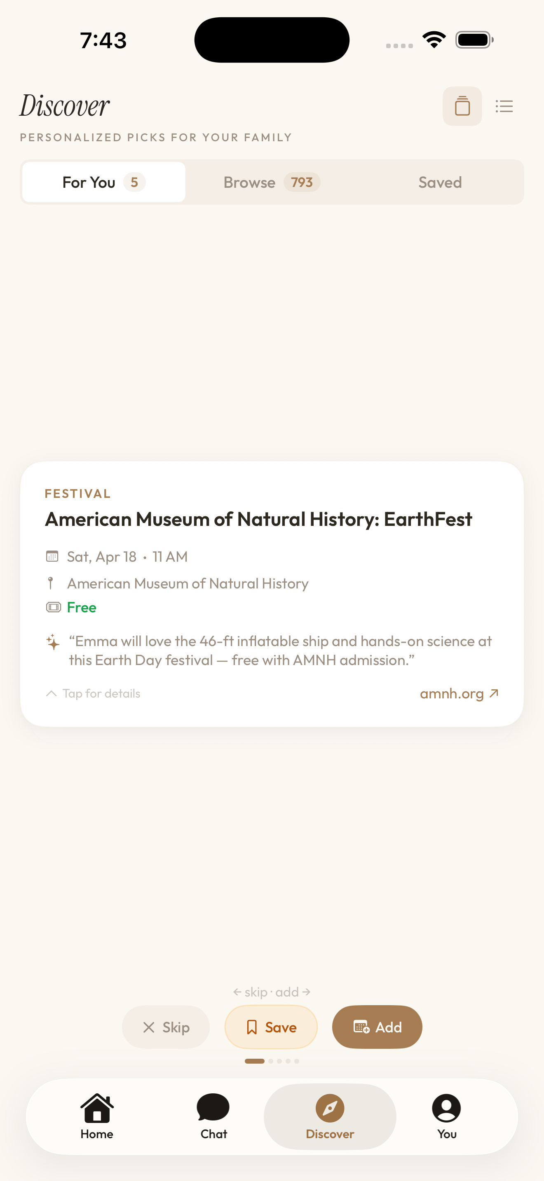This screenshot has height=1181, width=544.
Task: Tap the sparkle recommendation icon
Action: tap(53, 642)
